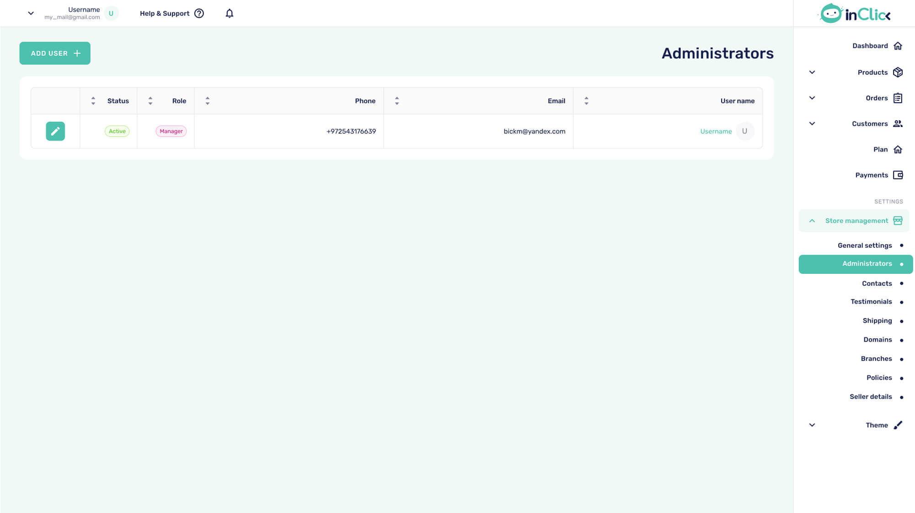Click the inClick logo
This screenshot has height=513, width=915.
pos(854,14)
